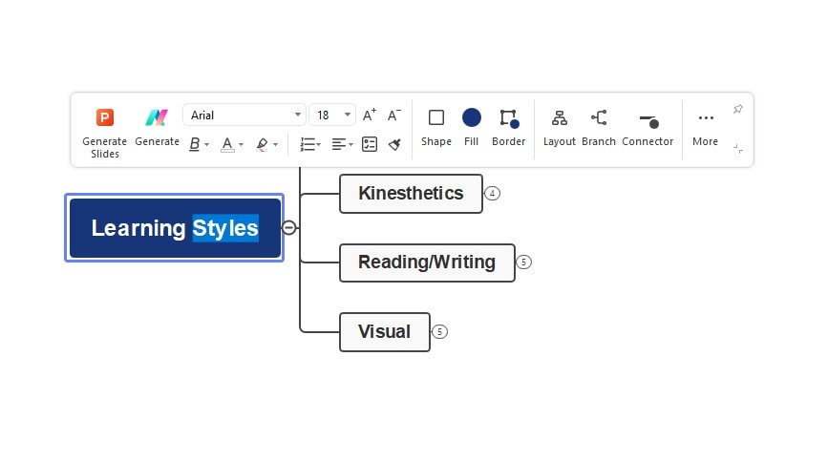
Task: Open the highlight color dropdown arrow
Action: coord(275,145)
